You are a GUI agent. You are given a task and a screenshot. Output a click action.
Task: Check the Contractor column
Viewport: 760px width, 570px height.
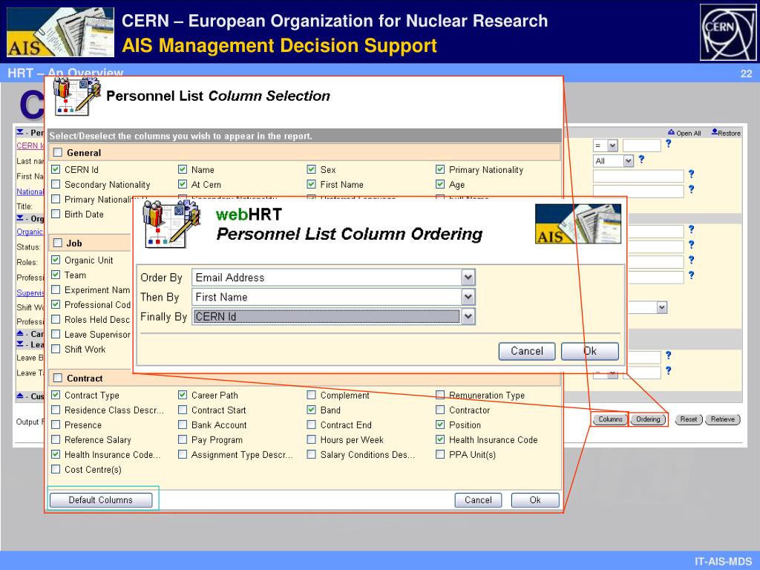click(x=440, y=410)
